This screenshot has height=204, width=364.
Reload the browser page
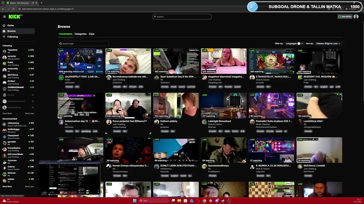[x=13, y=9]
